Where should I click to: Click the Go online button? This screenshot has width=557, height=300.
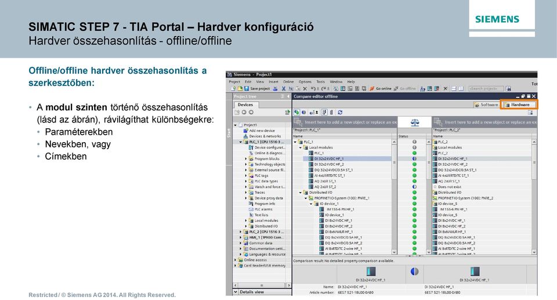(x=381, y=89)
